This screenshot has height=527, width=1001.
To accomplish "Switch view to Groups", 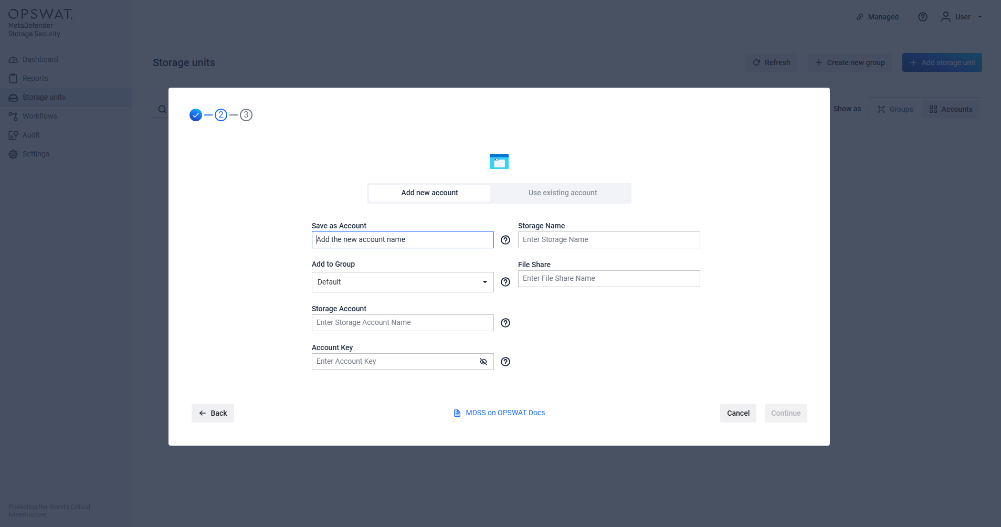I will [x=895, y=109].
